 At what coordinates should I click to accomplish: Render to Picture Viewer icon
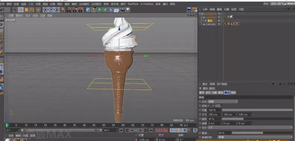point(75,10)
